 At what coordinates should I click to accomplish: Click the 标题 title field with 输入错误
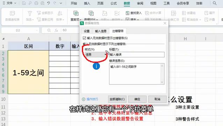(137, 55)
